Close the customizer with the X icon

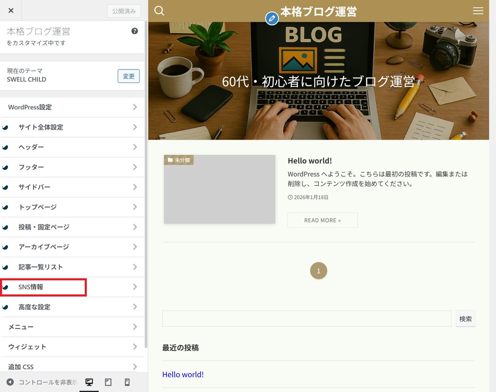[11, 10]
